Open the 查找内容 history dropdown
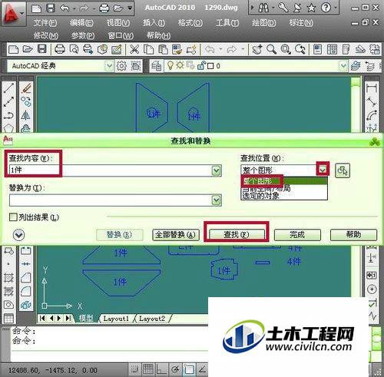Viewport: 384px width, 377px height. point(217,170)
